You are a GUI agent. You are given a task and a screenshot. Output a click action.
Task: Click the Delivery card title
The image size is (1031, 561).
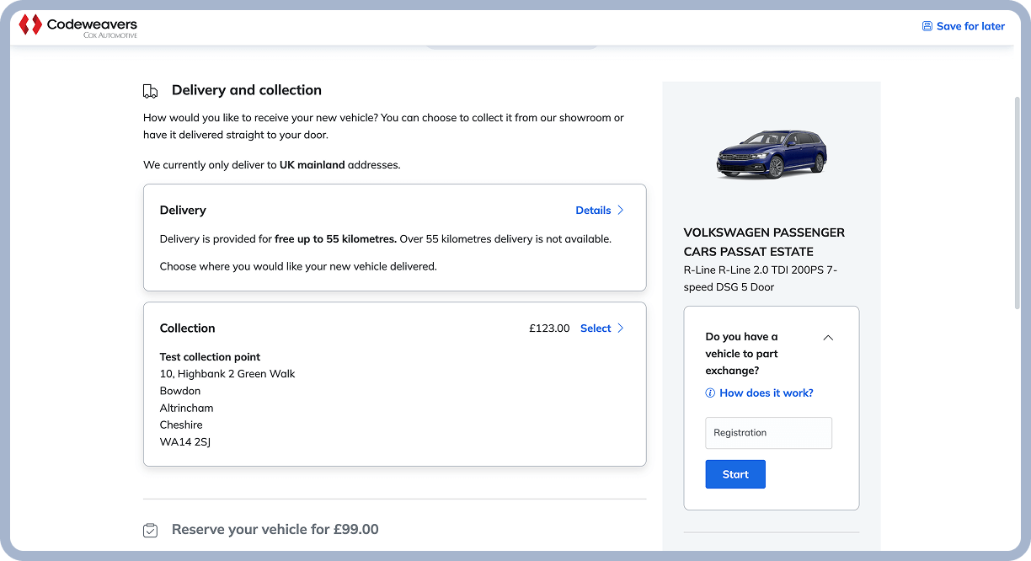(183, 211)
